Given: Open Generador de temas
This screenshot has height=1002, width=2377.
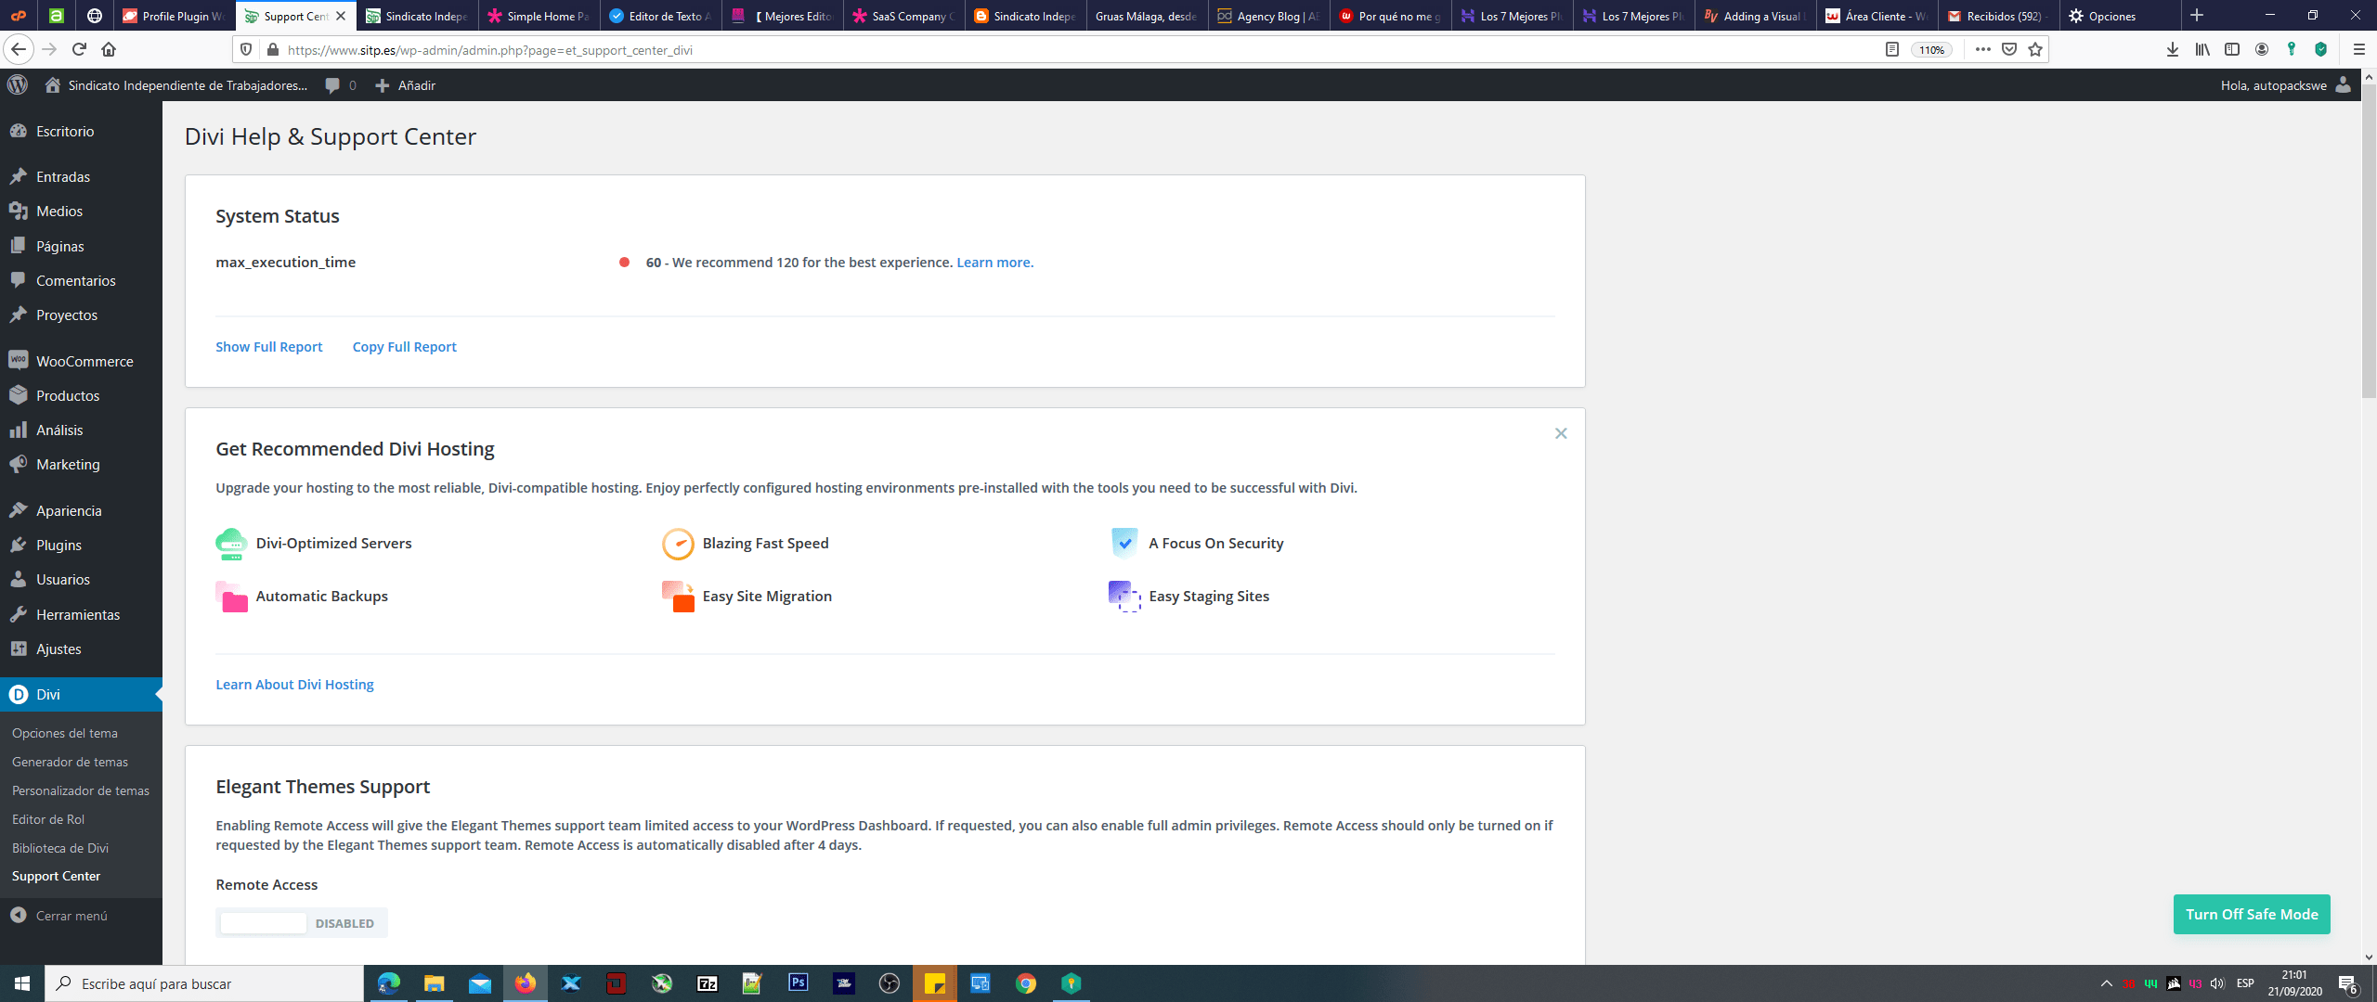Looking at the screenshot, I should click(x=70, y=762).
